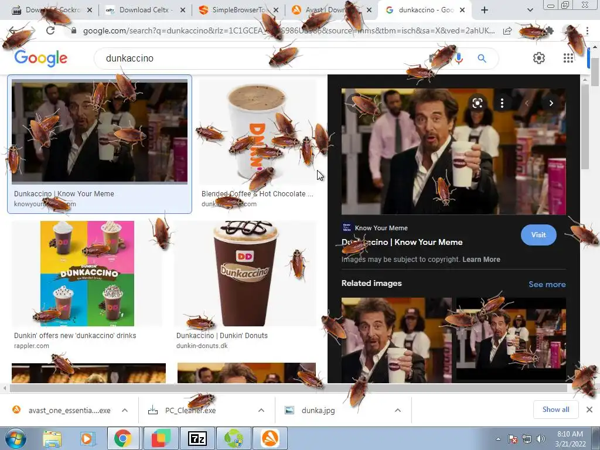Open a new browser tab

485,10
